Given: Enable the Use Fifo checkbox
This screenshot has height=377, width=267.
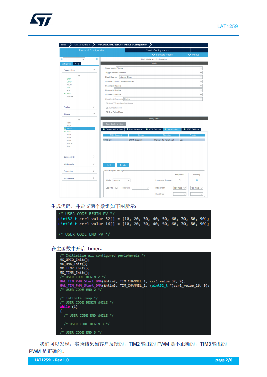Looking at the screenshot, I should 116,188.
